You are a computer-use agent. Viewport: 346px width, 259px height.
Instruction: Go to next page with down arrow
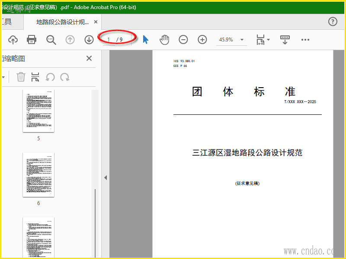pos(89,40)
